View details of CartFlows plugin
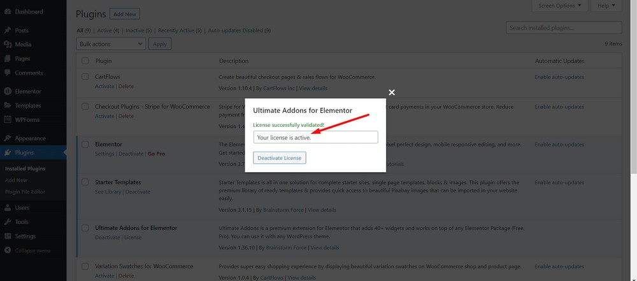The image size is (637, 281). coord(313,88)
